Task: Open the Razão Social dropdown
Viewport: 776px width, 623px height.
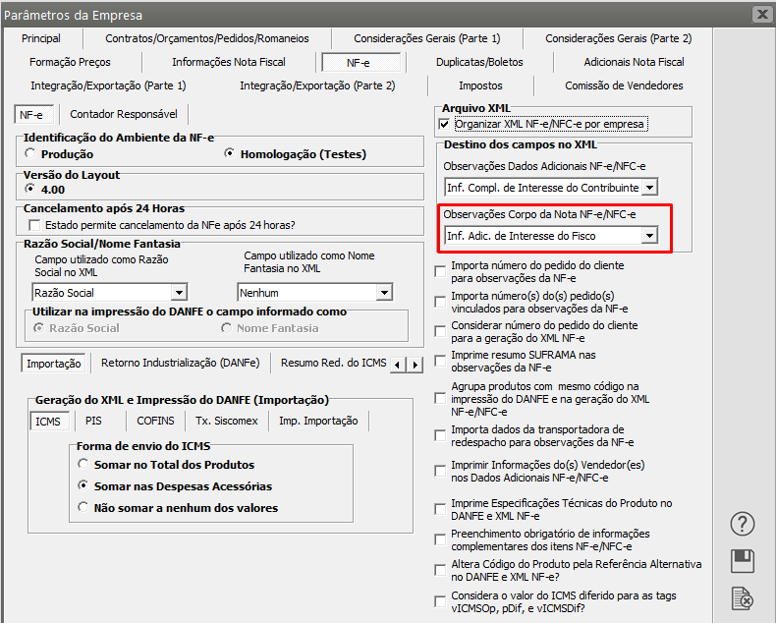Action: coord(178,293)
